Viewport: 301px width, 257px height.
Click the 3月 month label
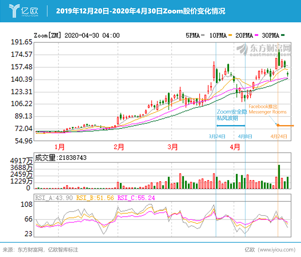[x=173, y=147]
